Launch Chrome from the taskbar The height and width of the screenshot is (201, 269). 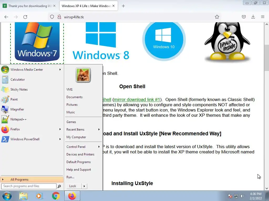pos(56,196)
